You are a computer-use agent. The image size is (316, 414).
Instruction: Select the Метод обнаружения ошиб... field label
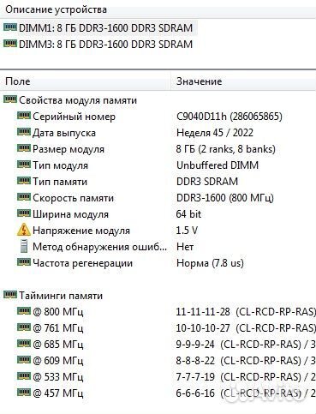pos(99,247)
